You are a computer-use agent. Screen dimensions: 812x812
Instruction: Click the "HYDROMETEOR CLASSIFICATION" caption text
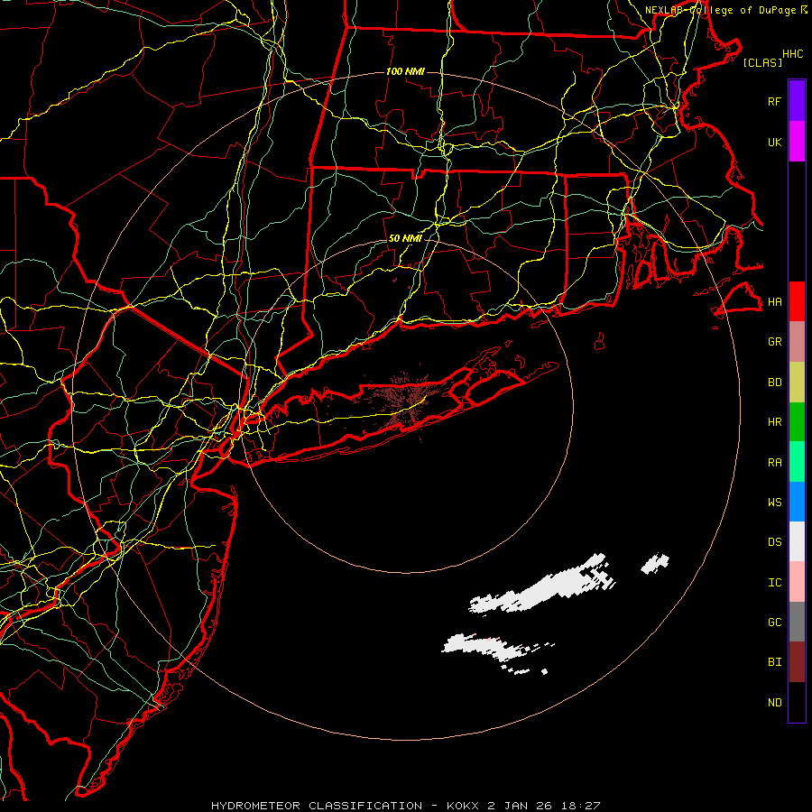(317, 806)
